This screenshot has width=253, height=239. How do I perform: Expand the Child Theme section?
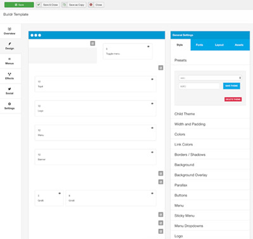click(210, 114)
